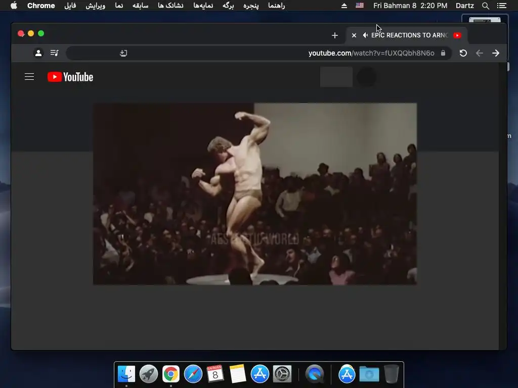This screenshot has height=388, width=518.
Task: Click the install page icon in address bar
Action: click(123, 53)
